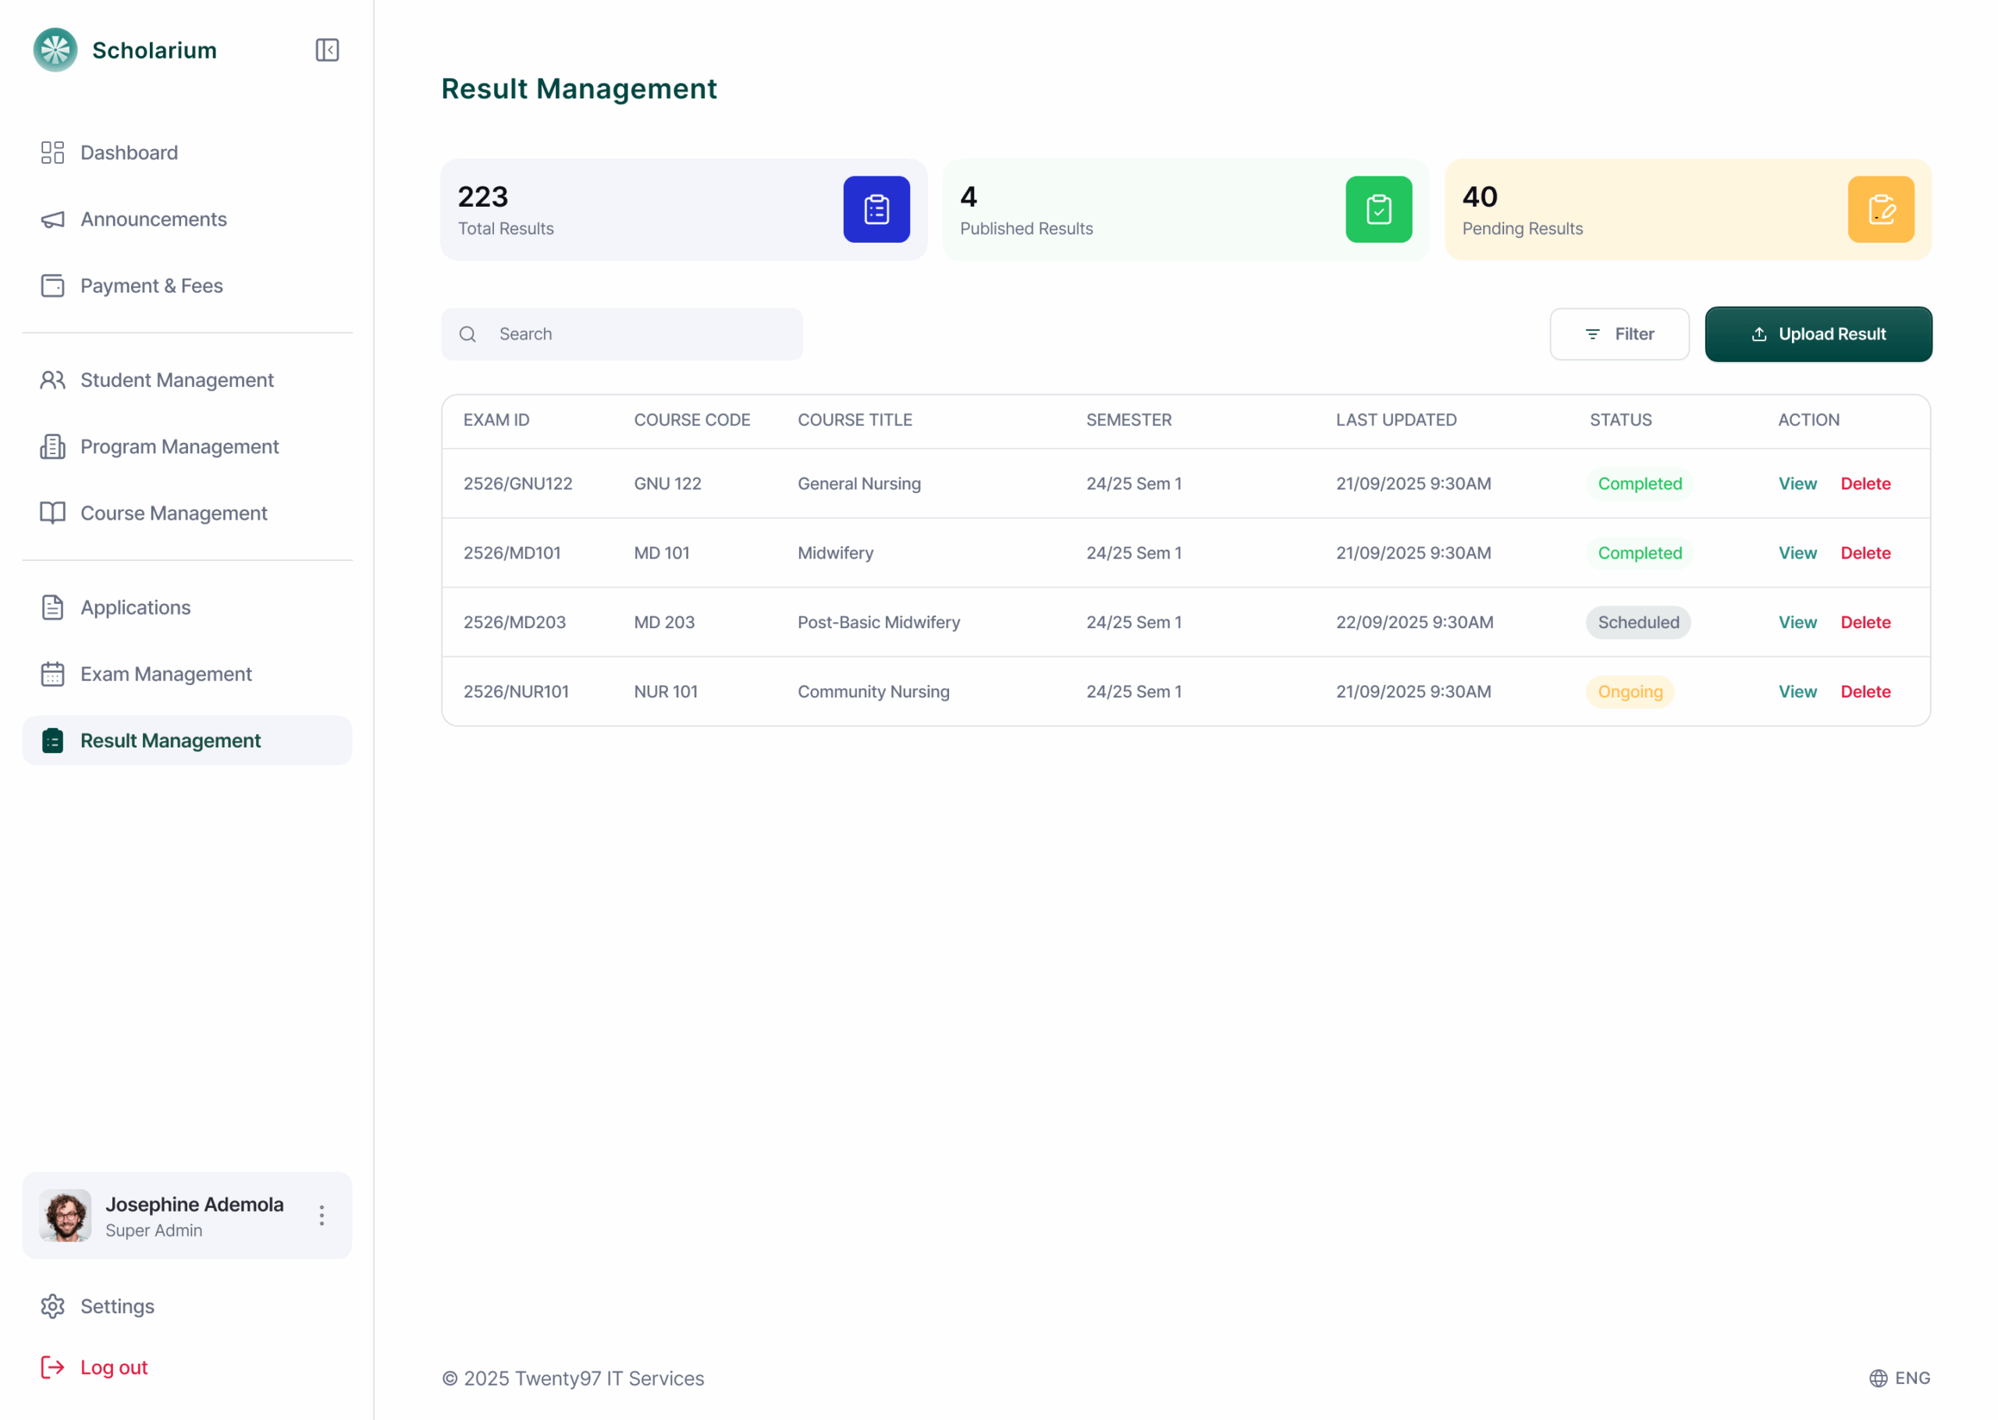1998x1420 pixels.
Task: Click the green Published Results icon
Action: pos(1378,210)
